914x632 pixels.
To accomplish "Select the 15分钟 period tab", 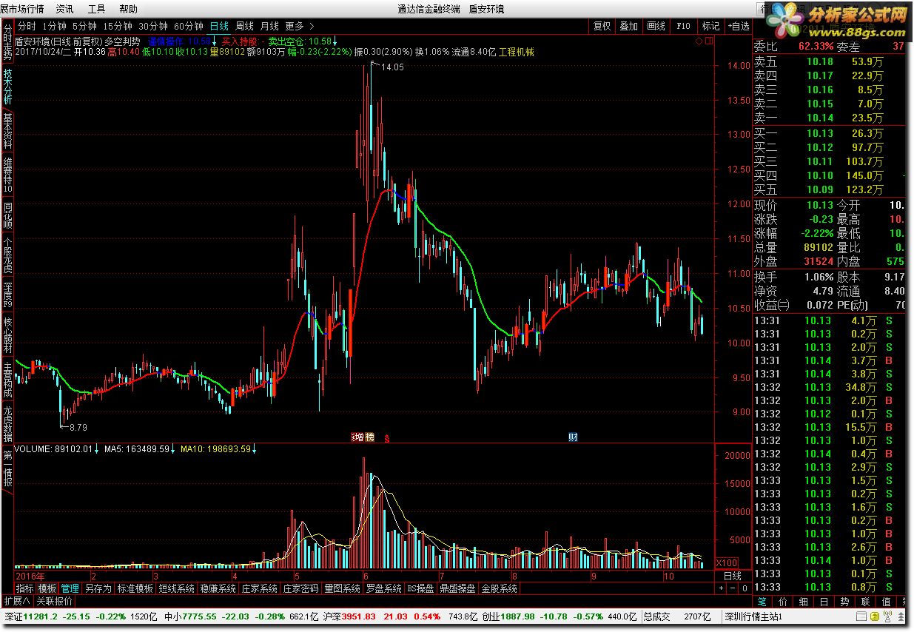I will click(118, 26).
